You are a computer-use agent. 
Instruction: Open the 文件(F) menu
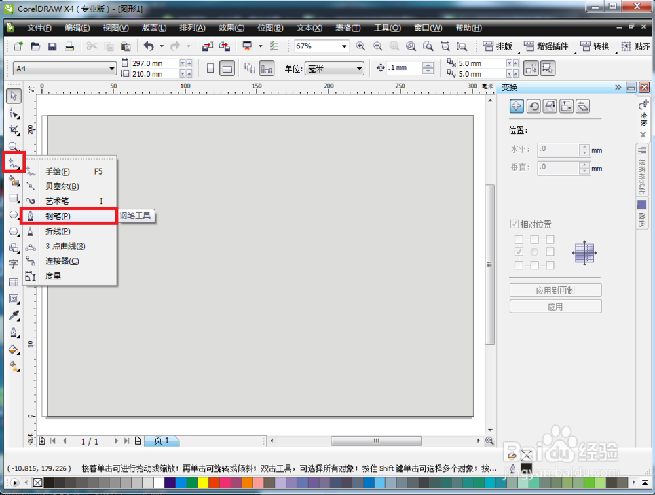click(x=39, y=28)
